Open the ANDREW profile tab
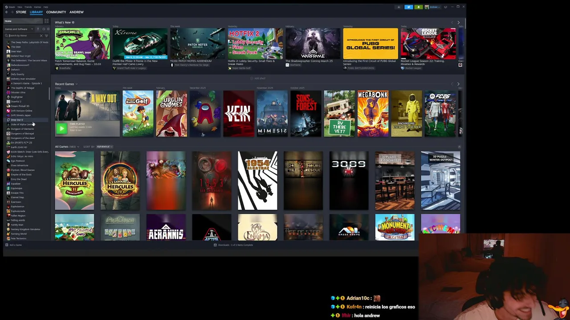570x320 pixels. click(x=77, y=12)
